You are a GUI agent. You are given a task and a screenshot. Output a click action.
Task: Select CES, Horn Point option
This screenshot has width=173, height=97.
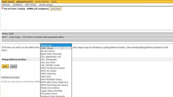point(56,63)
